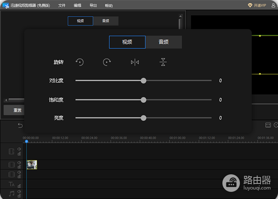Rotate the video clockwise
The width and height of the screenshot is (278, 199).
(x=107, y=62)
